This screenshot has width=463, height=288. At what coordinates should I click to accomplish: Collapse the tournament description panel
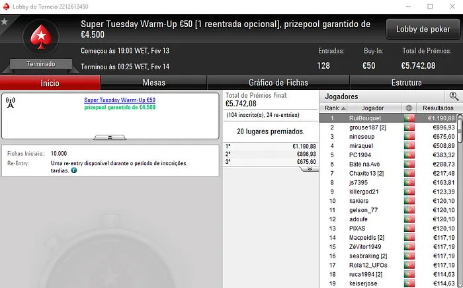point(110,137)
